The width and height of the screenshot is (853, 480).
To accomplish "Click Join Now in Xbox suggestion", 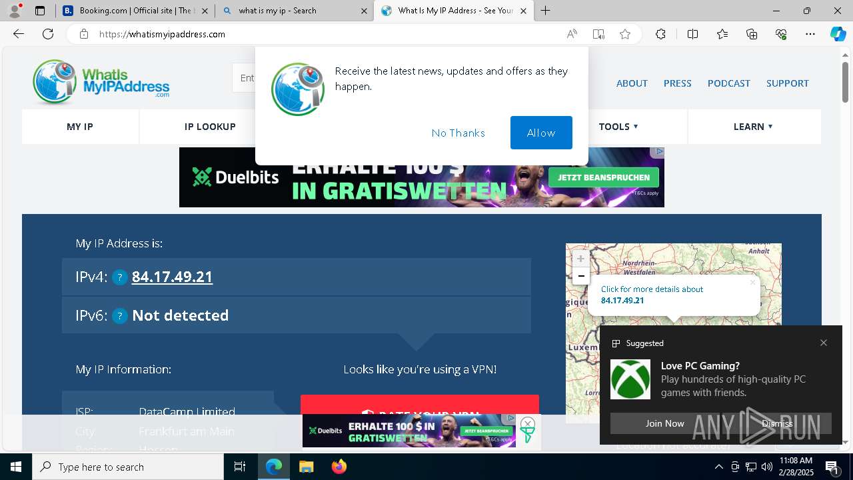I will (x=665, y=423).
